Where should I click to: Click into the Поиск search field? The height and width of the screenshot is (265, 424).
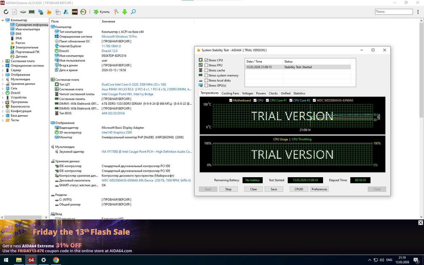point(394,11)
